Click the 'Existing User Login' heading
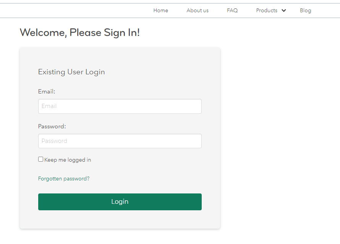340x244 pixels. pyautogui.click(x=71, y=72)
